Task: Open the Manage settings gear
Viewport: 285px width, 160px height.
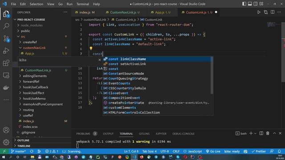Action: click(x=6, y=142)
